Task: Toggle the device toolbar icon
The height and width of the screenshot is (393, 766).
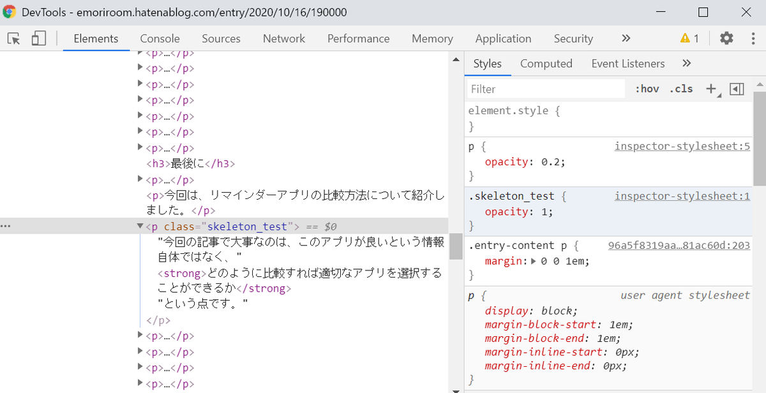Action: 39,38
